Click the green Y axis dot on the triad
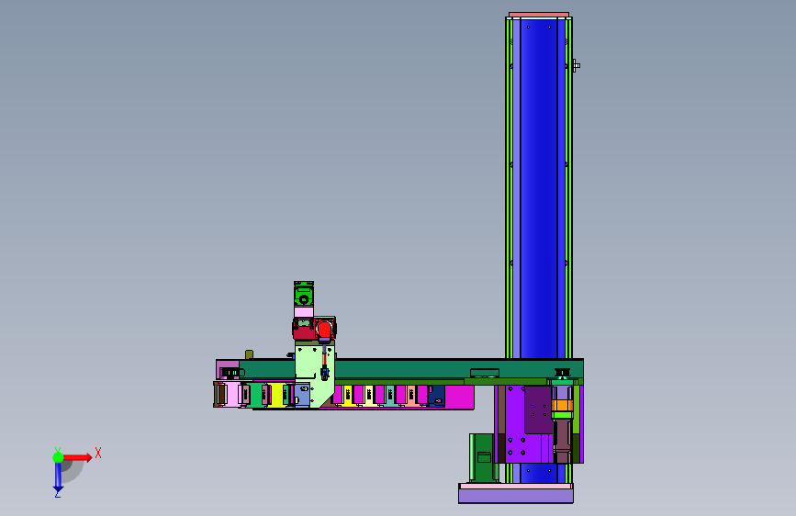 pyautogui.click(x=58, y=457)
